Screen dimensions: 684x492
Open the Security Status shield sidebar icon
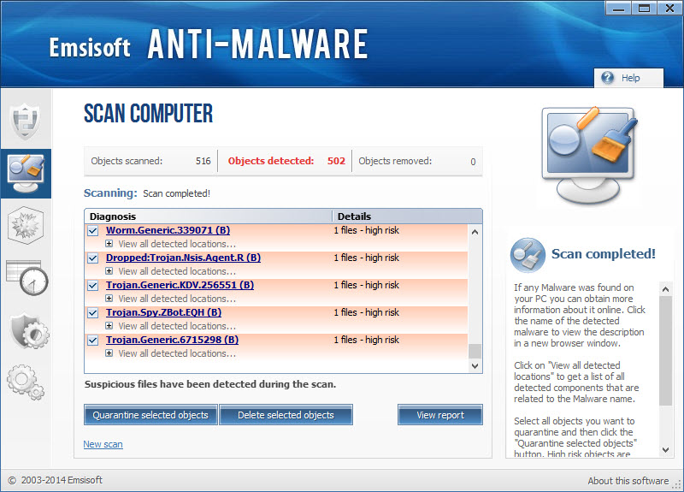26,121
